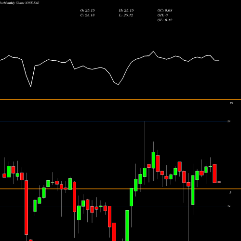Click the "24" price axis label
241x241 pixels.
[x=229, y=206]
